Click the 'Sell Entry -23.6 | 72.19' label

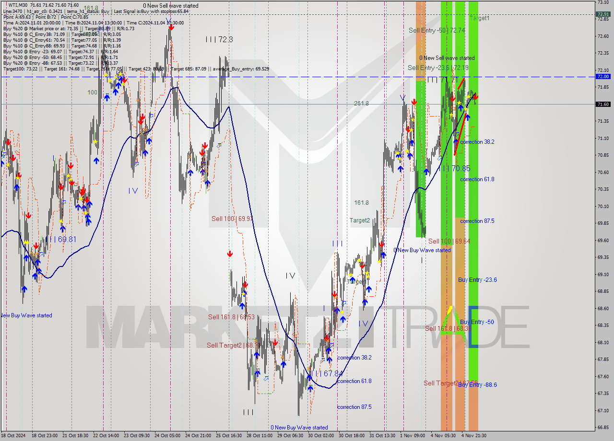point(438,68)
